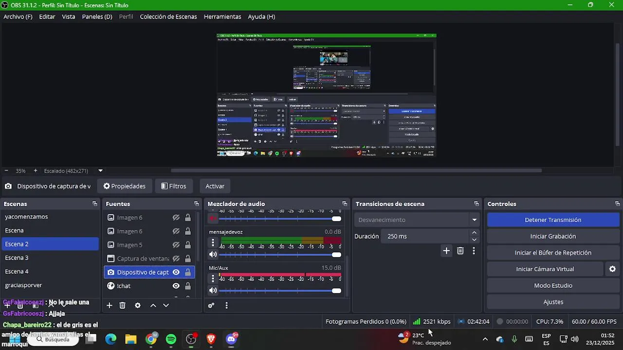Screen dimensions: 623x350
Task: Open advanced audio properties gear in mixer
Action: [x=211, y=305]
